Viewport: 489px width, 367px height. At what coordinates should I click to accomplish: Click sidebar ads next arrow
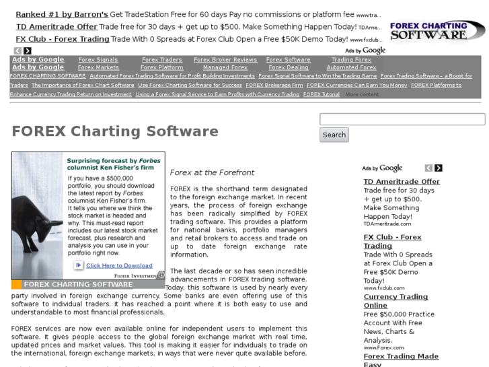click(x=439, y=168)
